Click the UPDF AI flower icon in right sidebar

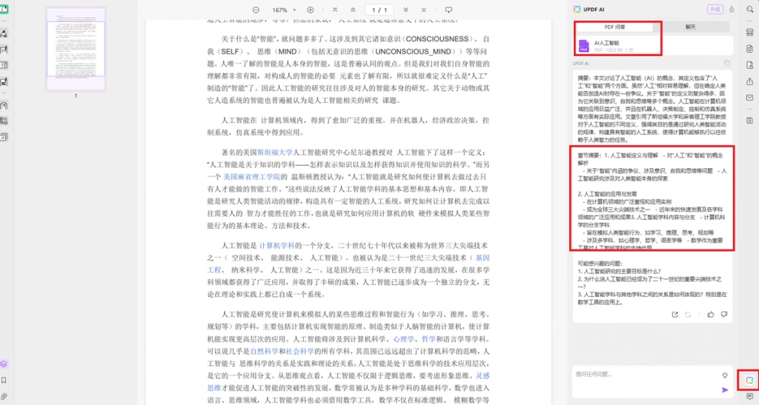(x=749, y=380)
